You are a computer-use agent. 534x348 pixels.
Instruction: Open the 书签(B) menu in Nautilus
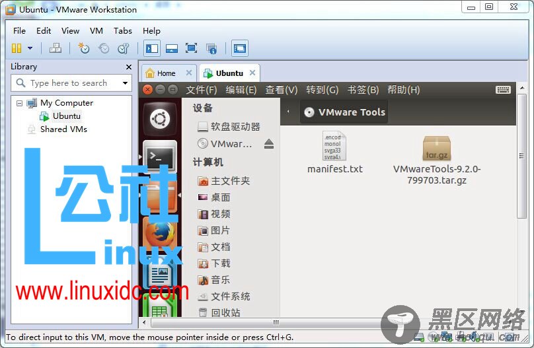pos(363,90)
